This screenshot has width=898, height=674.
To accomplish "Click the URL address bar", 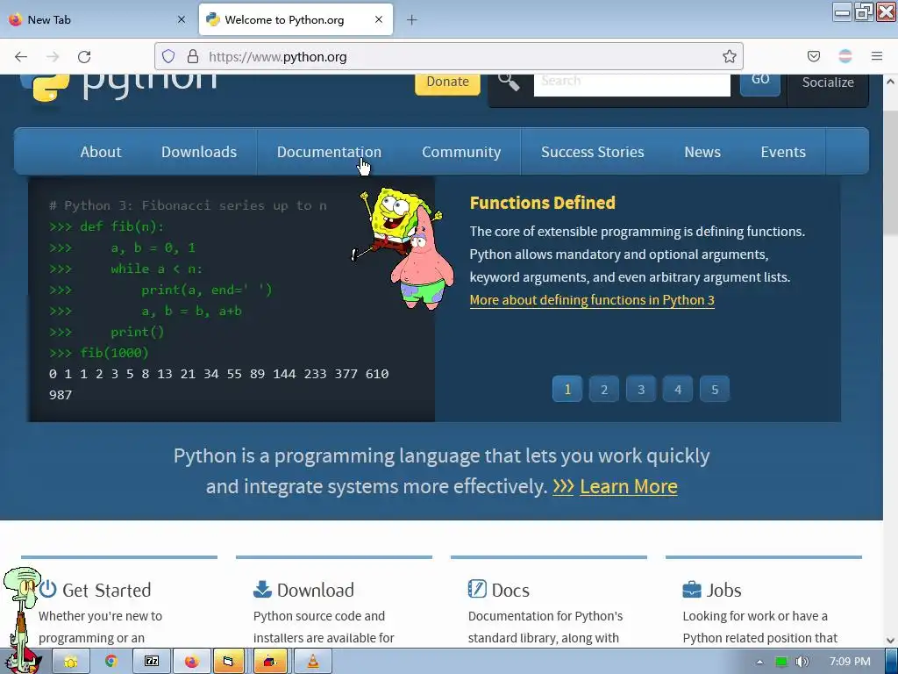I will (x=448, y=56).
